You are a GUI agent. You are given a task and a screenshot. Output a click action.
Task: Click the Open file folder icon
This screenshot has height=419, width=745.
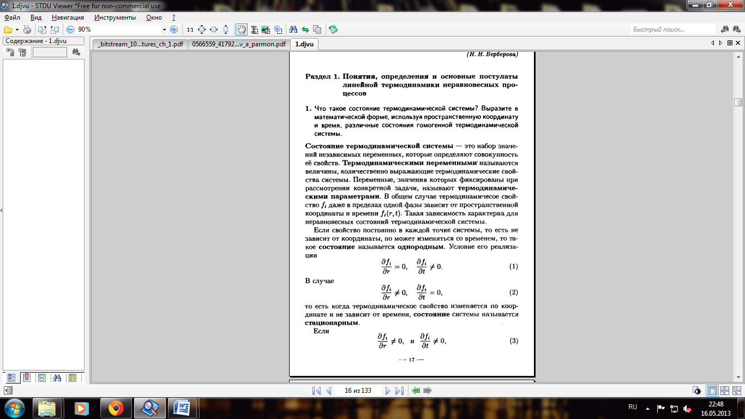click(8, 29)
